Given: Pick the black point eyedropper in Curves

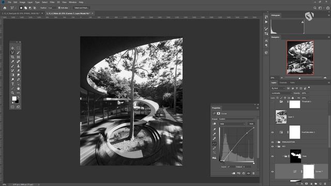Looking at the screenshot, I should click(x=214, y=129).
